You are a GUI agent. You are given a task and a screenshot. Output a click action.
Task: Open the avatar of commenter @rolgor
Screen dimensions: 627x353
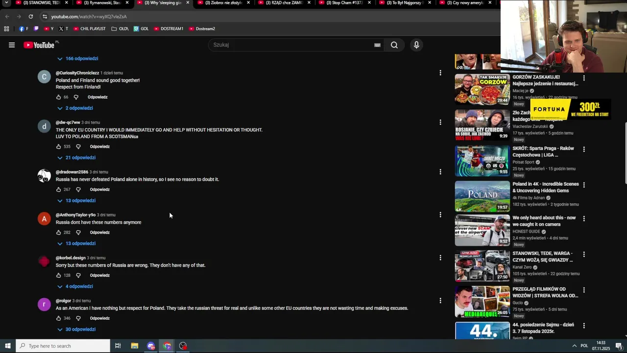pyautogui.click(x=44, y=304)
